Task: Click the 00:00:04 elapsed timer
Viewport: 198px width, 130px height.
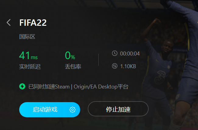Action: tap(130, 54)
